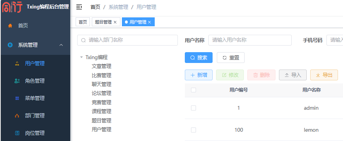Open 部门管理 via its tree icon
The width and height of the screenshot is (343, 141).
pos(17,116)
